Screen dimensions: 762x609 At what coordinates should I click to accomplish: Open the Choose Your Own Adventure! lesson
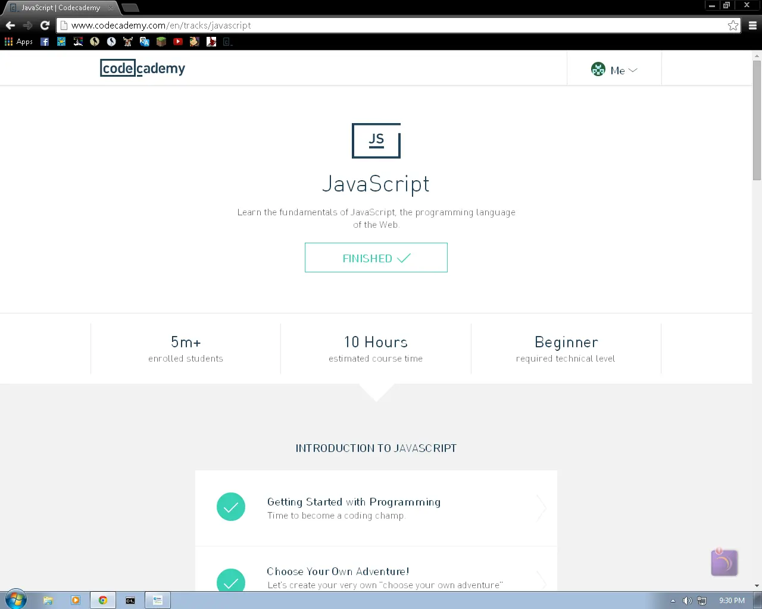tap(376, 569)
